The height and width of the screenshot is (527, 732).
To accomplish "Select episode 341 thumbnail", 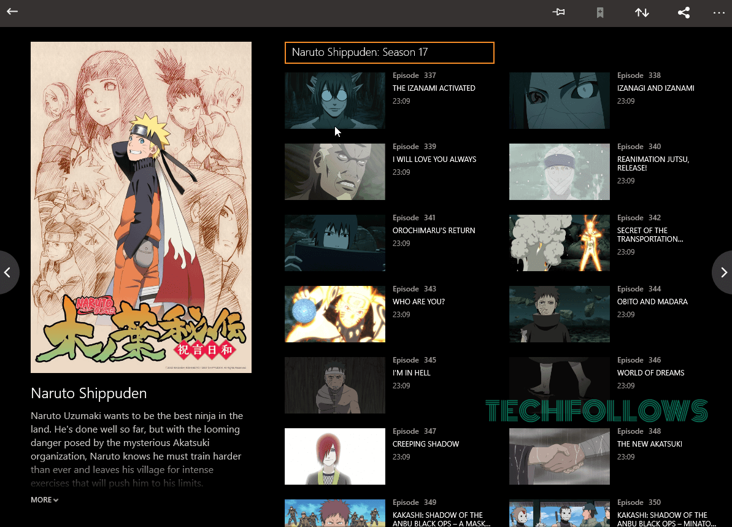I will [335, 243].
